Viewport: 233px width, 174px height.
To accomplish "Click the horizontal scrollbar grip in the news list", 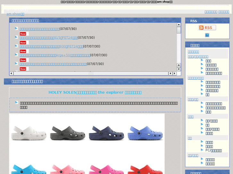I will [x=91, y=73].
